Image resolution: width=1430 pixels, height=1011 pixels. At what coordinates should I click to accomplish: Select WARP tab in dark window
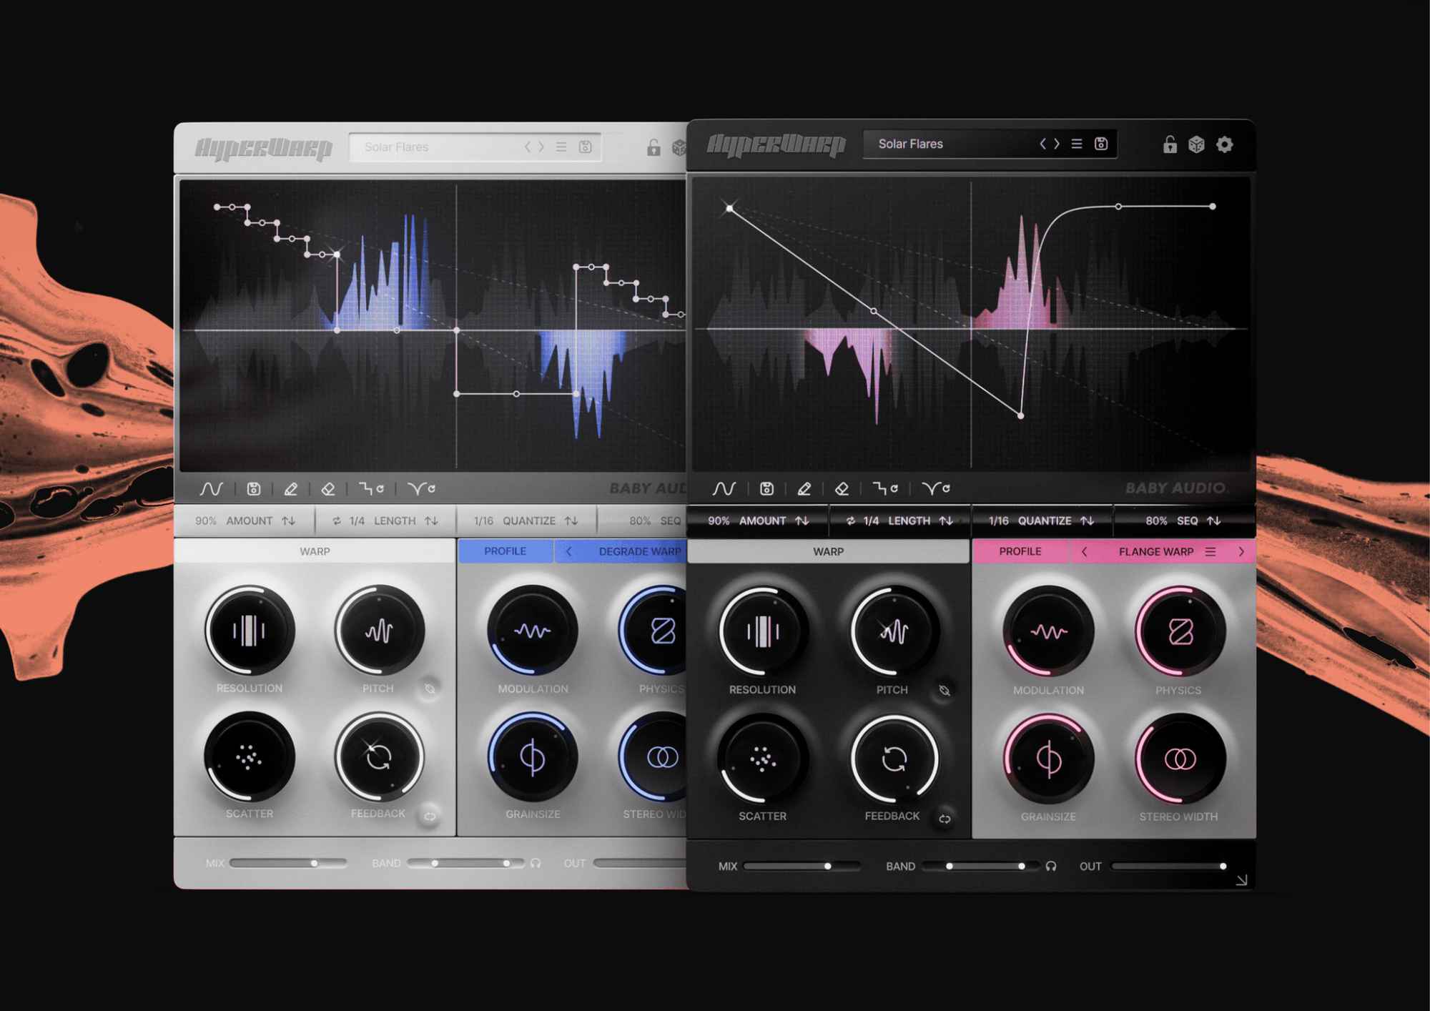[828, 551]
